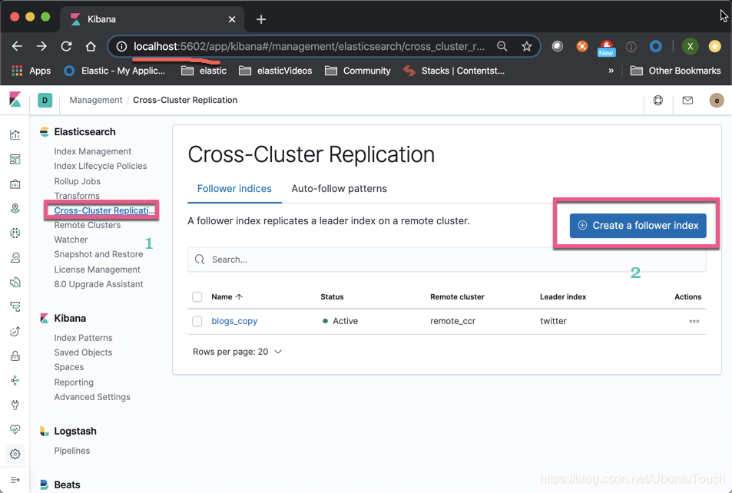Open Stack Monitoring heartbeat icon
Viewport: 732px width, 493px height.
pyautogui.click(x=14, y=429)
